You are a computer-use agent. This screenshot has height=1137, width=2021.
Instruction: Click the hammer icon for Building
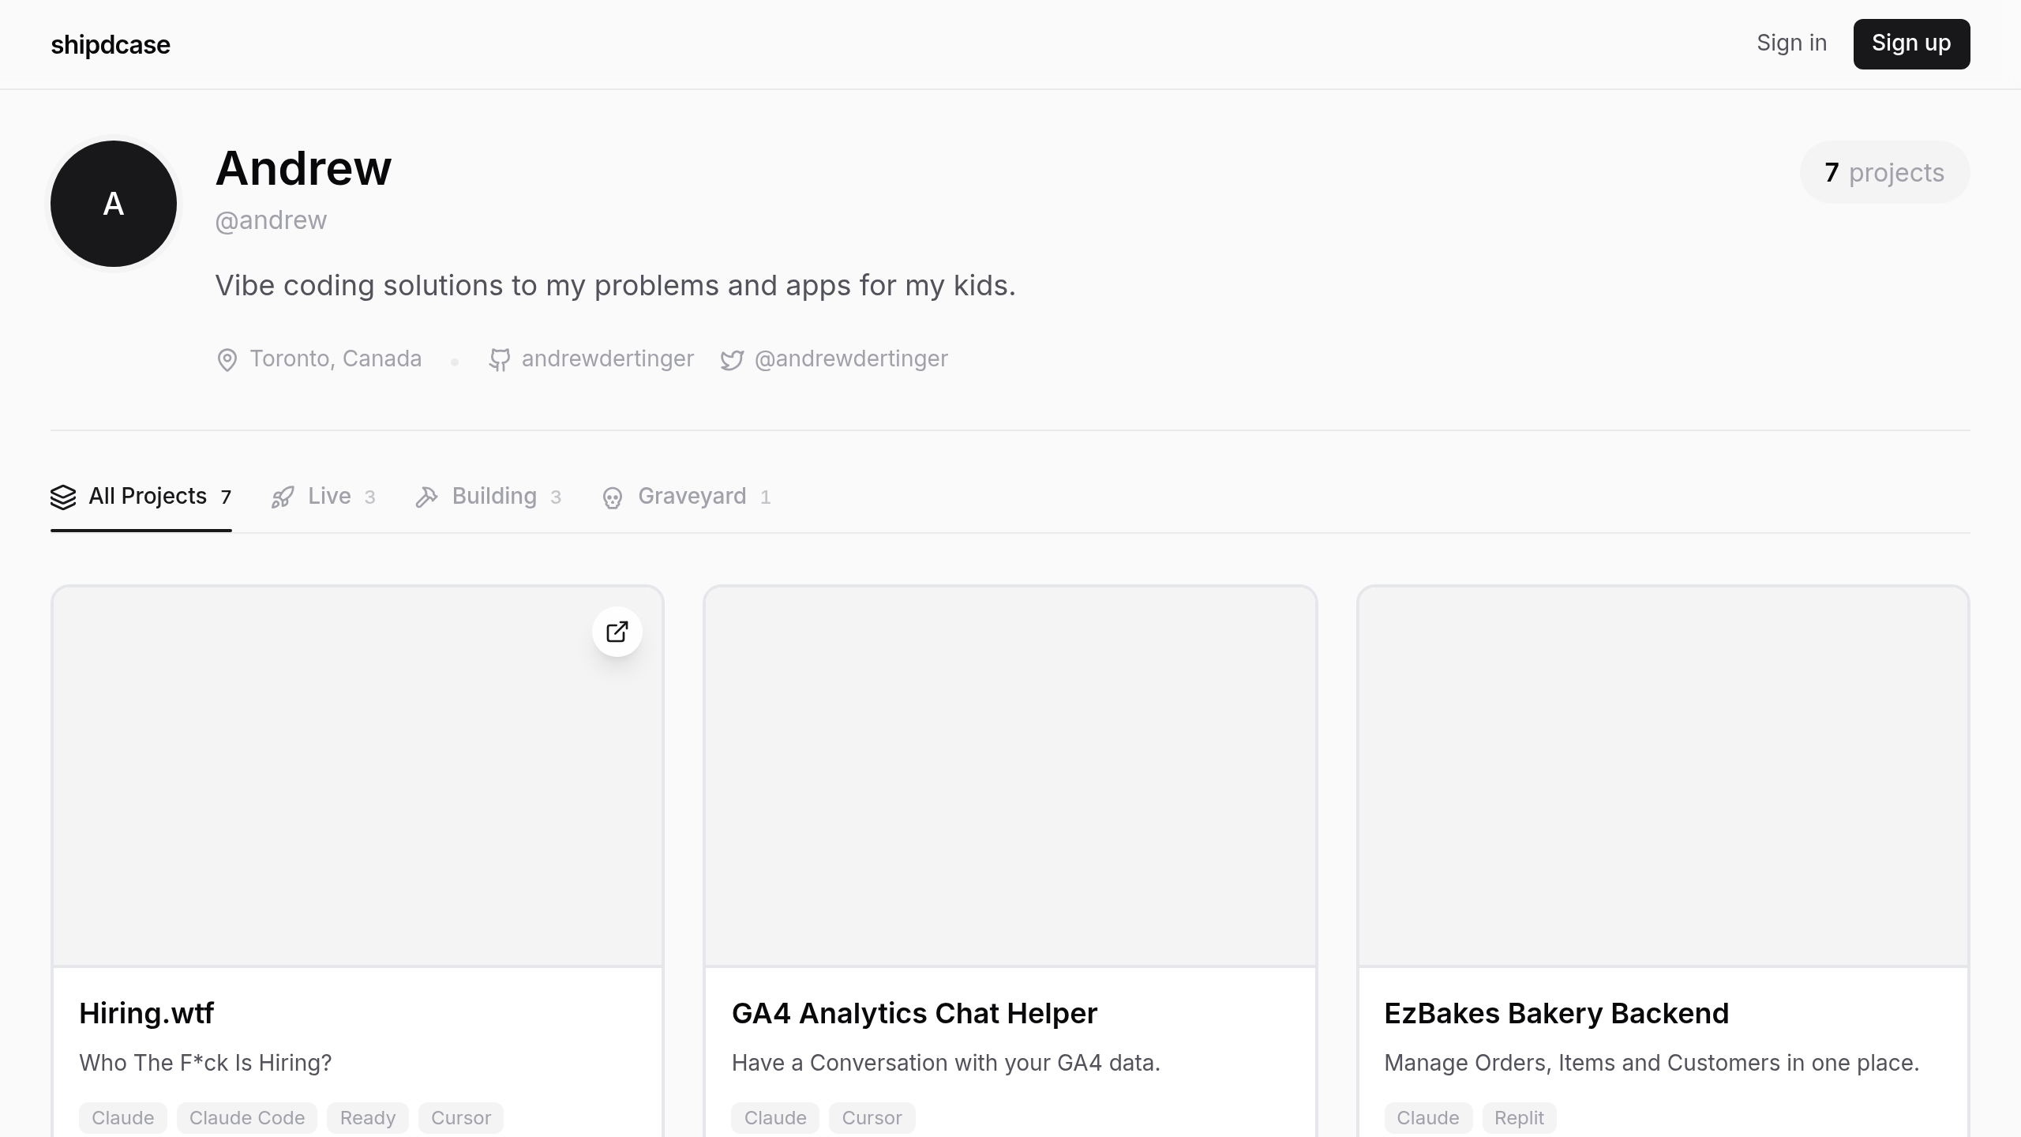tap(426, 497)
